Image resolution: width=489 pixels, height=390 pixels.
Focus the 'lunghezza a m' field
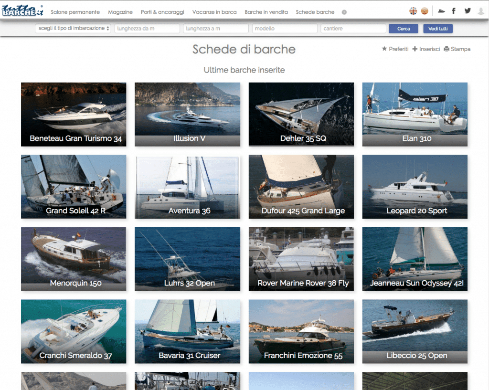point(216,28)
